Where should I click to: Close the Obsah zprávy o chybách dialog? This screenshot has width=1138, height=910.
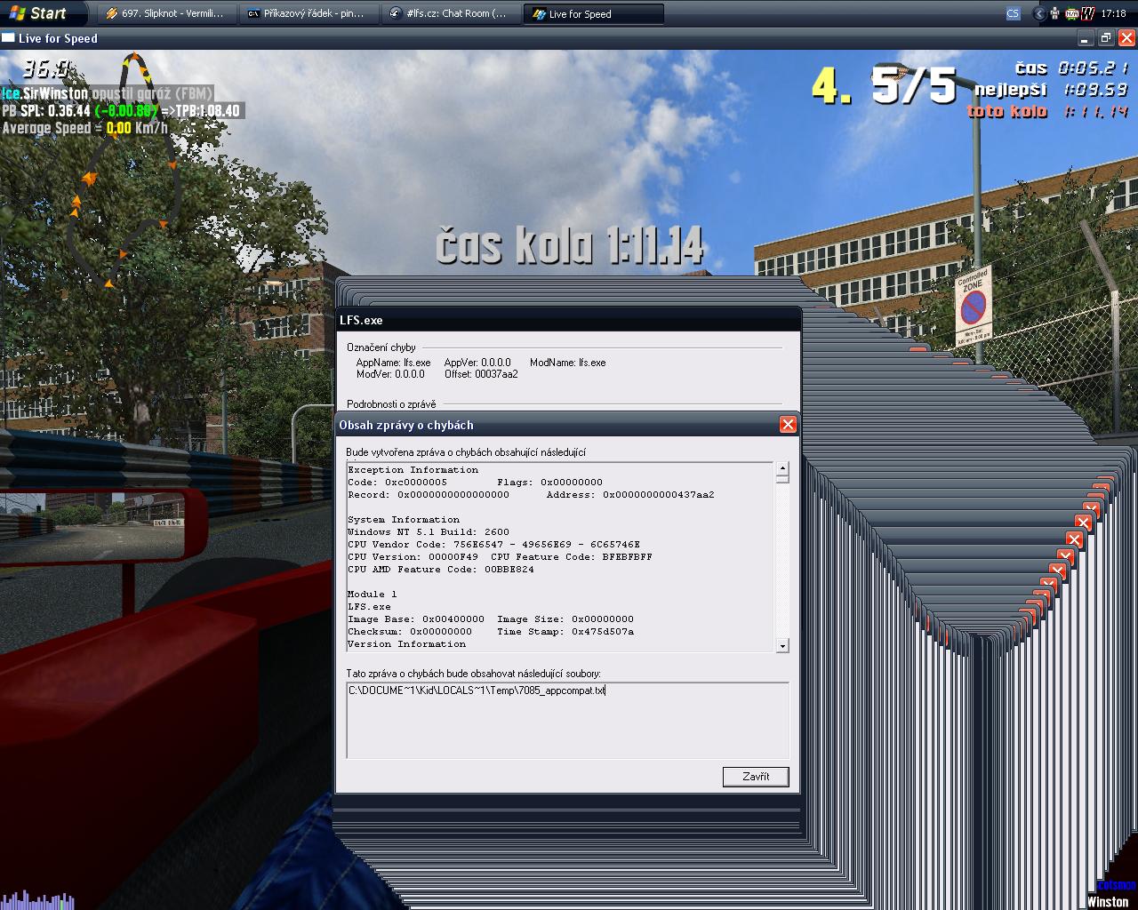[788, 425]
